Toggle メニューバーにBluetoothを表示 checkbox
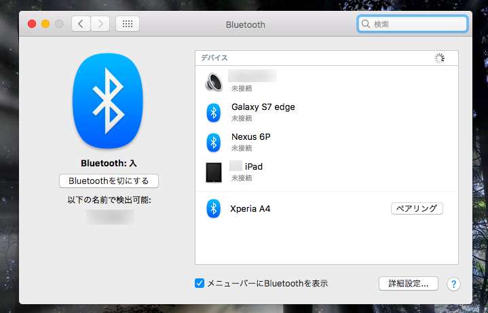The height and width of the screenshot is (313, 488). tap(200, 283)
